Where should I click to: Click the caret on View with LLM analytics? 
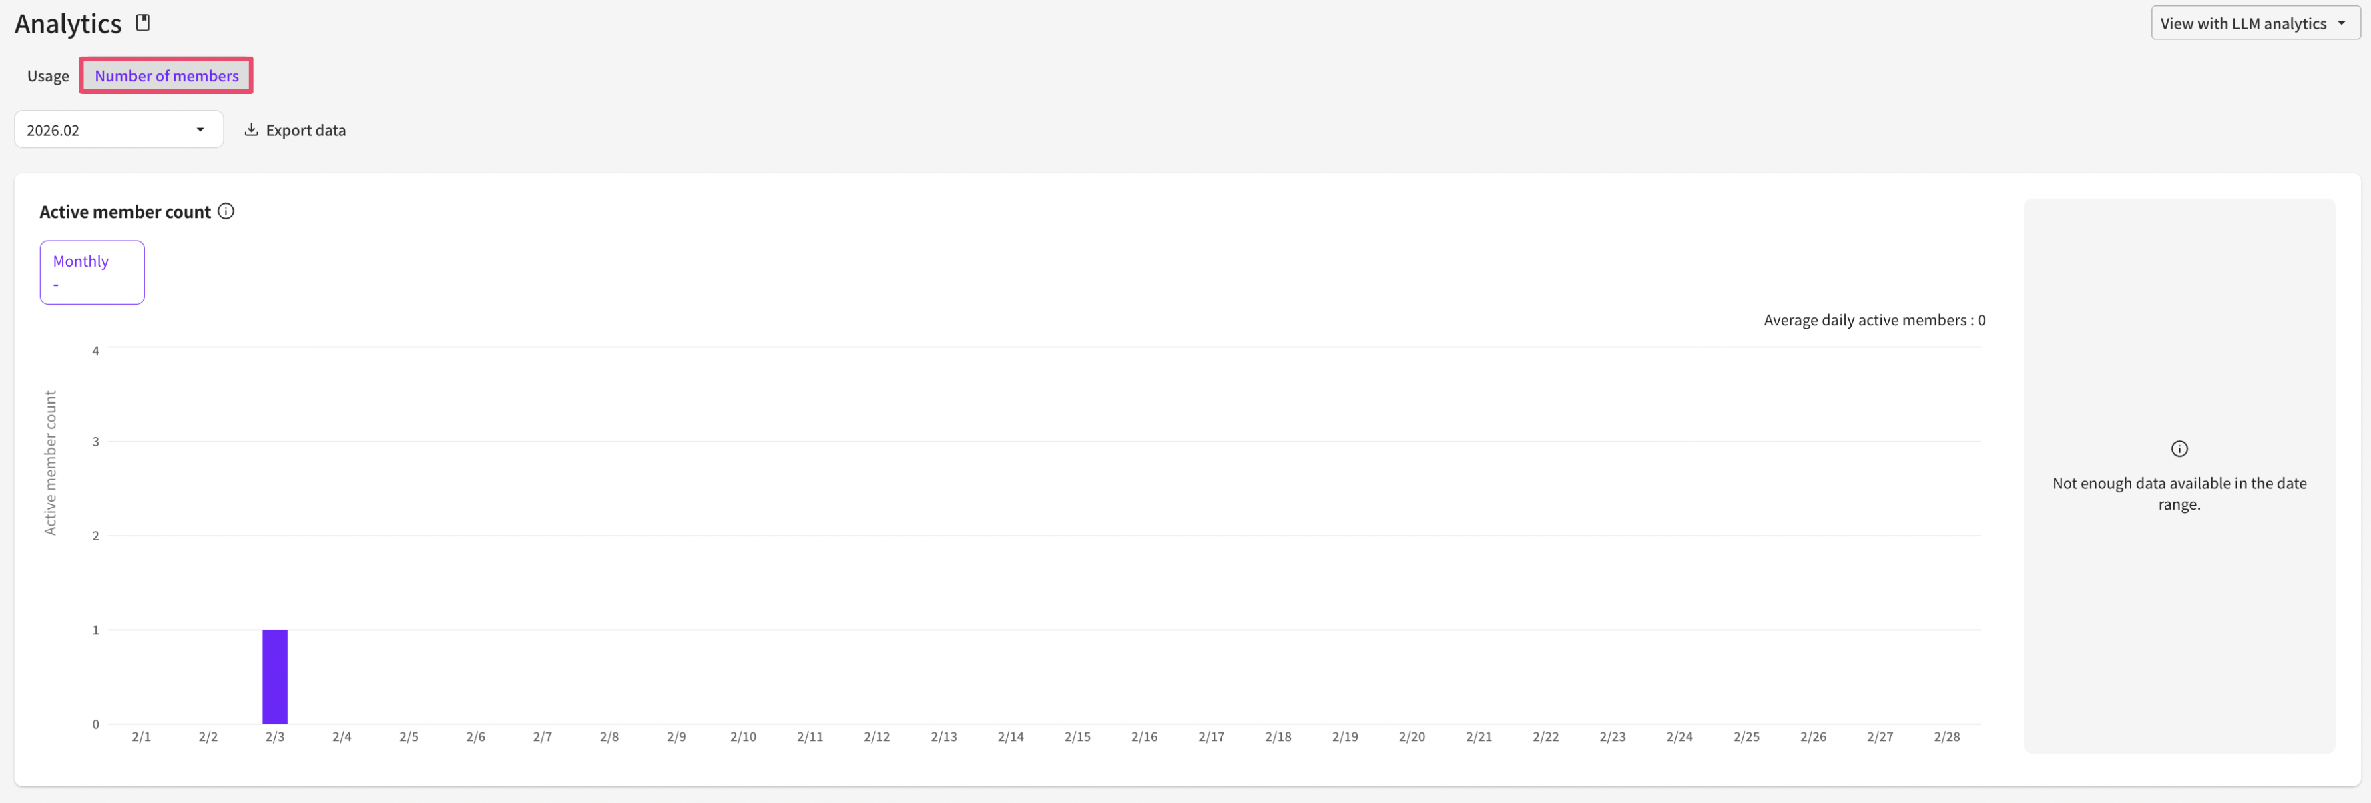pos(2340,24)
